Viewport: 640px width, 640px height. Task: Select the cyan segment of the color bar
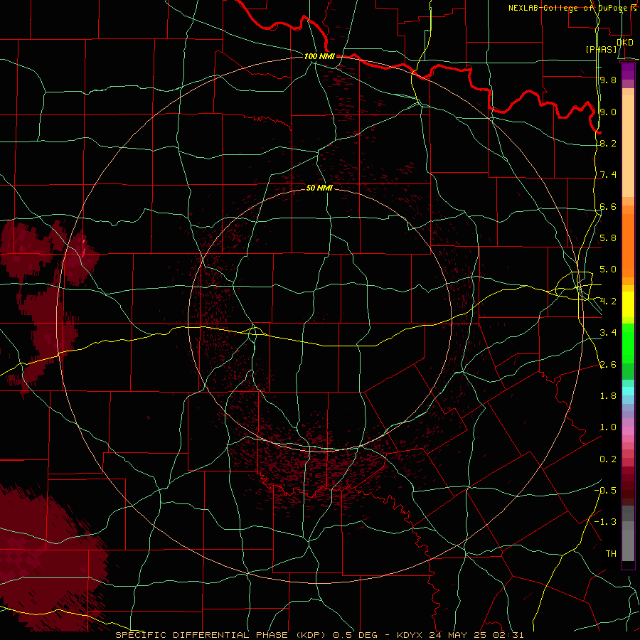[x=628, y=391]
